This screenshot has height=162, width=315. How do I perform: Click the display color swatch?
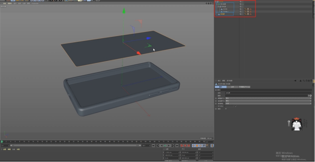tap(230, 106)
